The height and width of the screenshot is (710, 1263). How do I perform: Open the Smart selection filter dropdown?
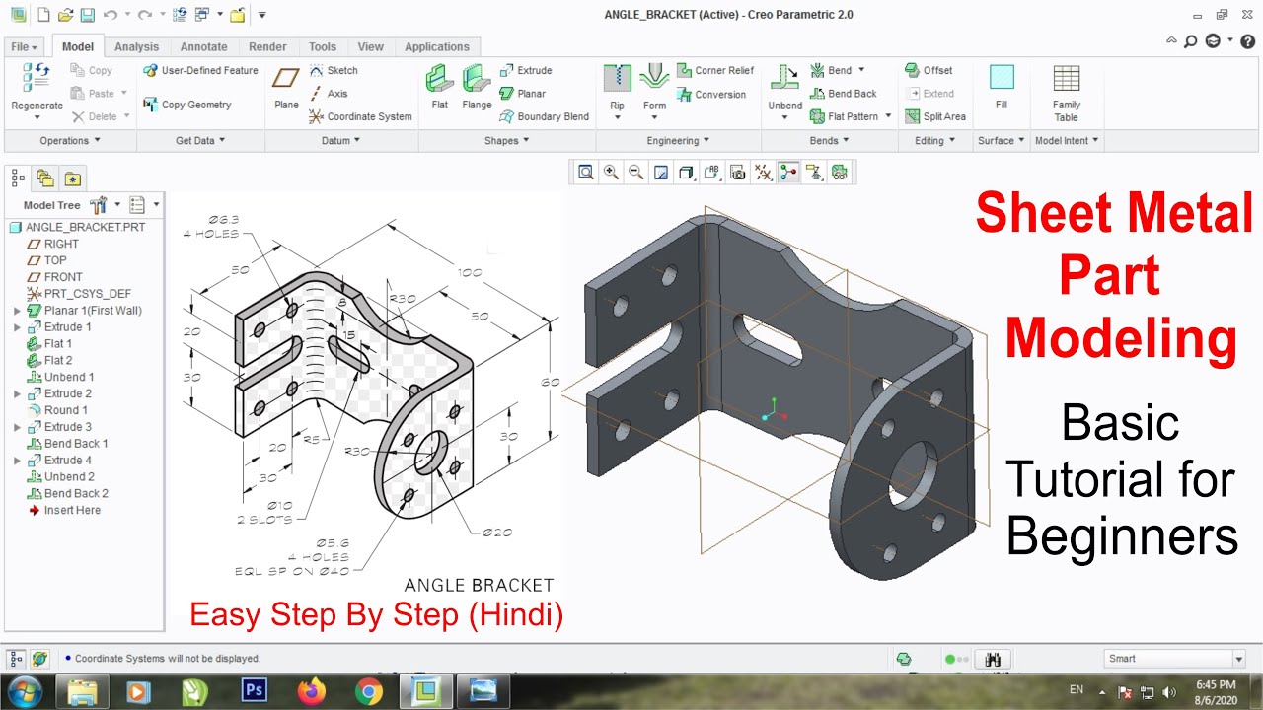[1239, 659]
